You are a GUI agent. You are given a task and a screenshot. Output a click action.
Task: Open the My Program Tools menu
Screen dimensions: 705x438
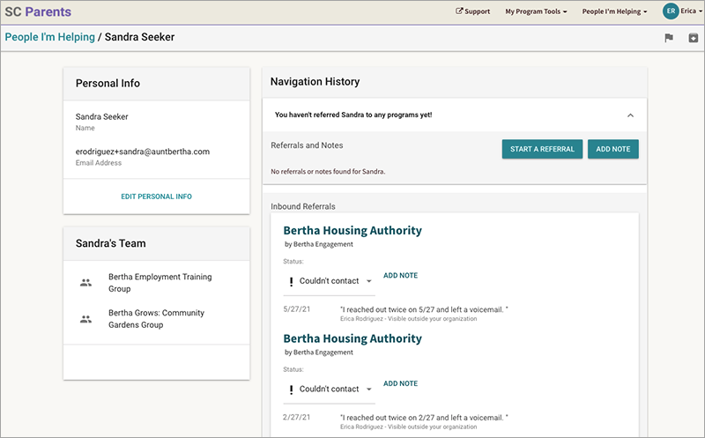click(x=535, y=11)
